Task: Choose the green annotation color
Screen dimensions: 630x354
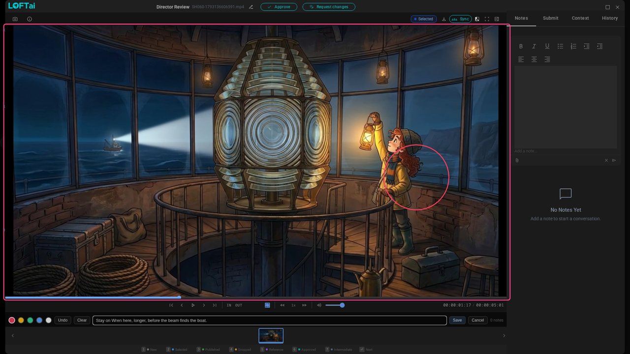Action: (x=30, y=320)
